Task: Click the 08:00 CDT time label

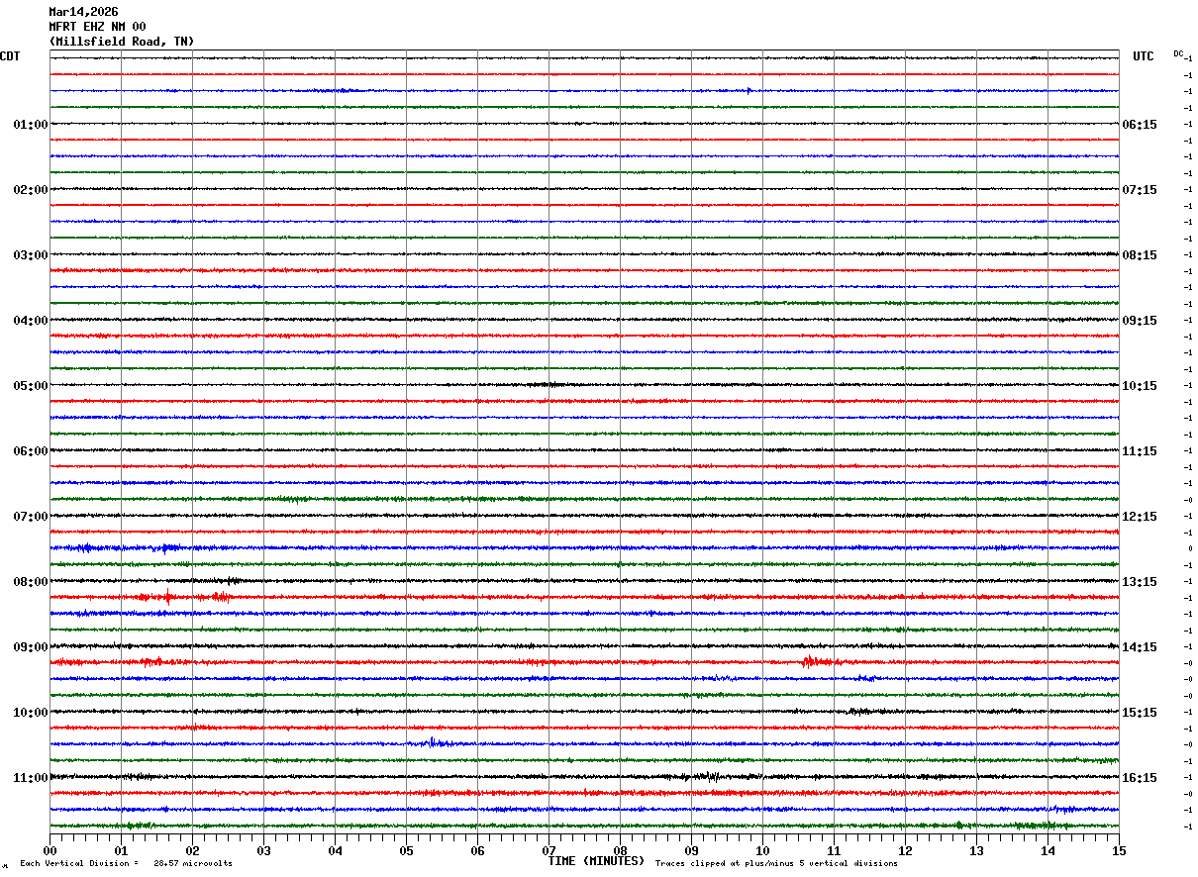Action: [31, 582]
